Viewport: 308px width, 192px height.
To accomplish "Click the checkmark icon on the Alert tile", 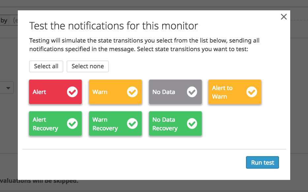I will 72,92.
